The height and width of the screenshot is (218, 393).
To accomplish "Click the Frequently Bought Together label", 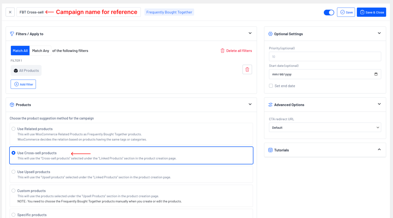I will coord(169,12).
